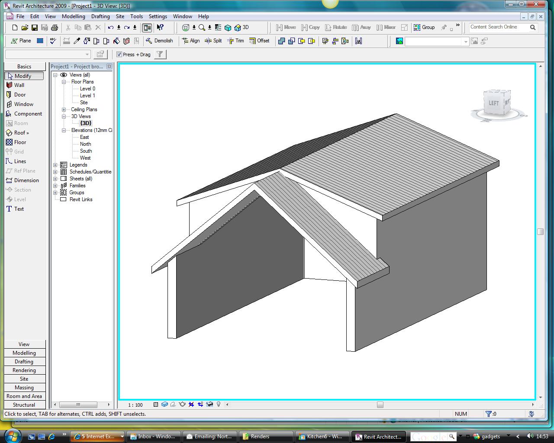Open the type selector dropdown
The height and width of the screenshot is (443, 554).
click(87, 55)
